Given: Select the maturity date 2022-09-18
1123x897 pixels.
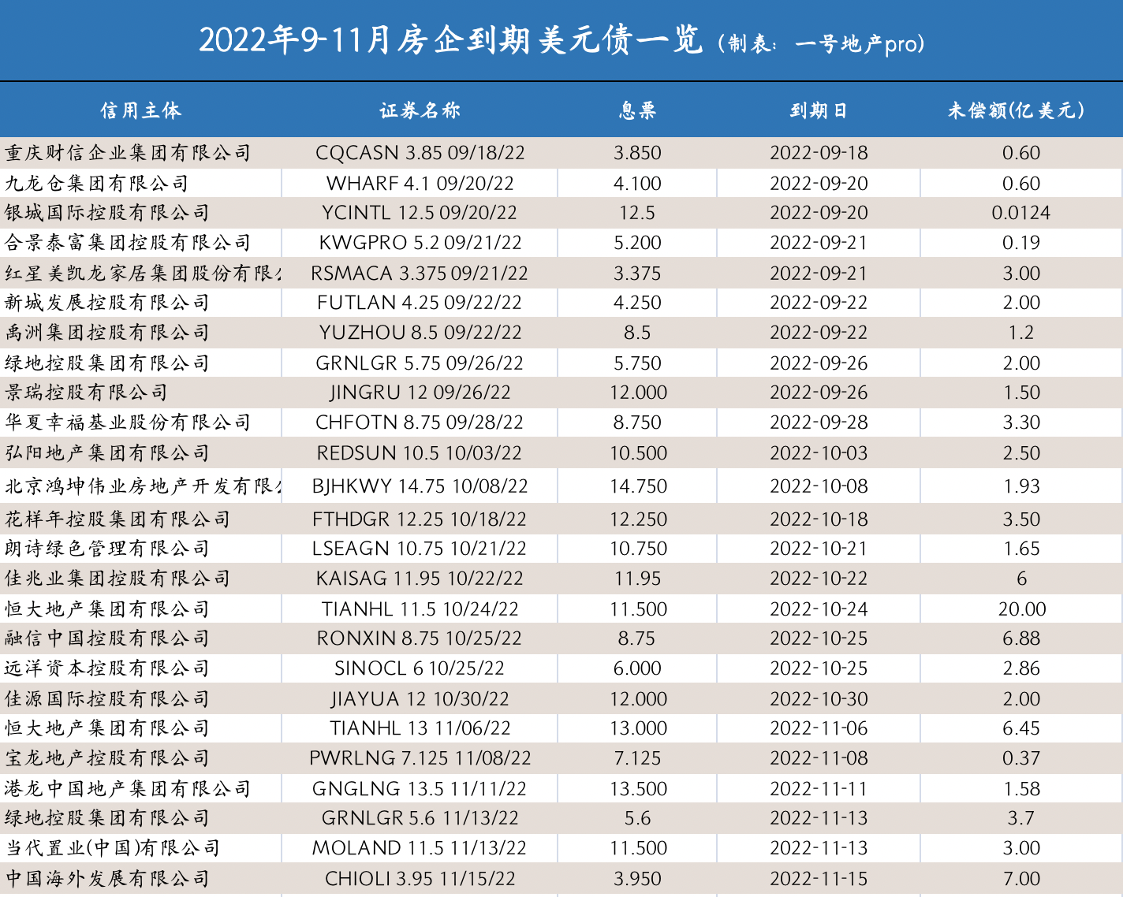Looking at the screenshot, I should (819, 153).
